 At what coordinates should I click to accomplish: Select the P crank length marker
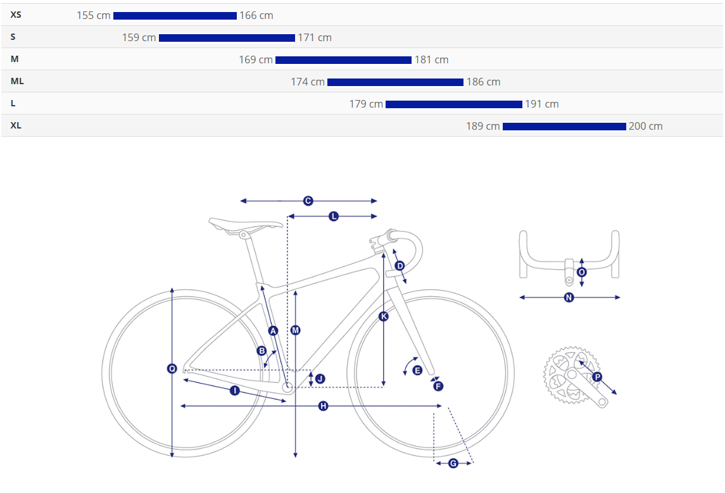[597, 377]
